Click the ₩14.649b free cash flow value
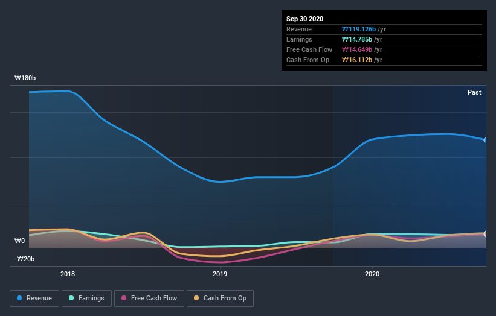Screen dimensions: 496x316 (357, 49)
